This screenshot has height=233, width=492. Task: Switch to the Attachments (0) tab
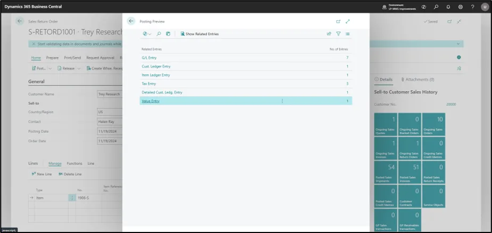[x=418, y=80]
